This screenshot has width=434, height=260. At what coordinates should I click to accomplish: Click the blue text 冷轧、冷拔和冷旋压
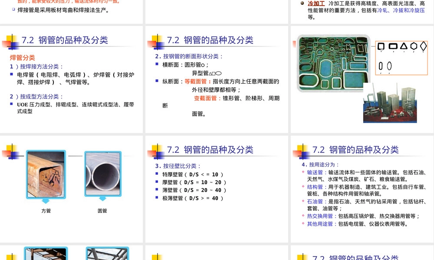(401, 10)
